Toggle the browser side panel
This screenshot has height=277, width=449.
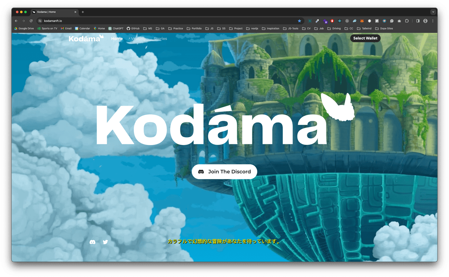tap(418, 21)
